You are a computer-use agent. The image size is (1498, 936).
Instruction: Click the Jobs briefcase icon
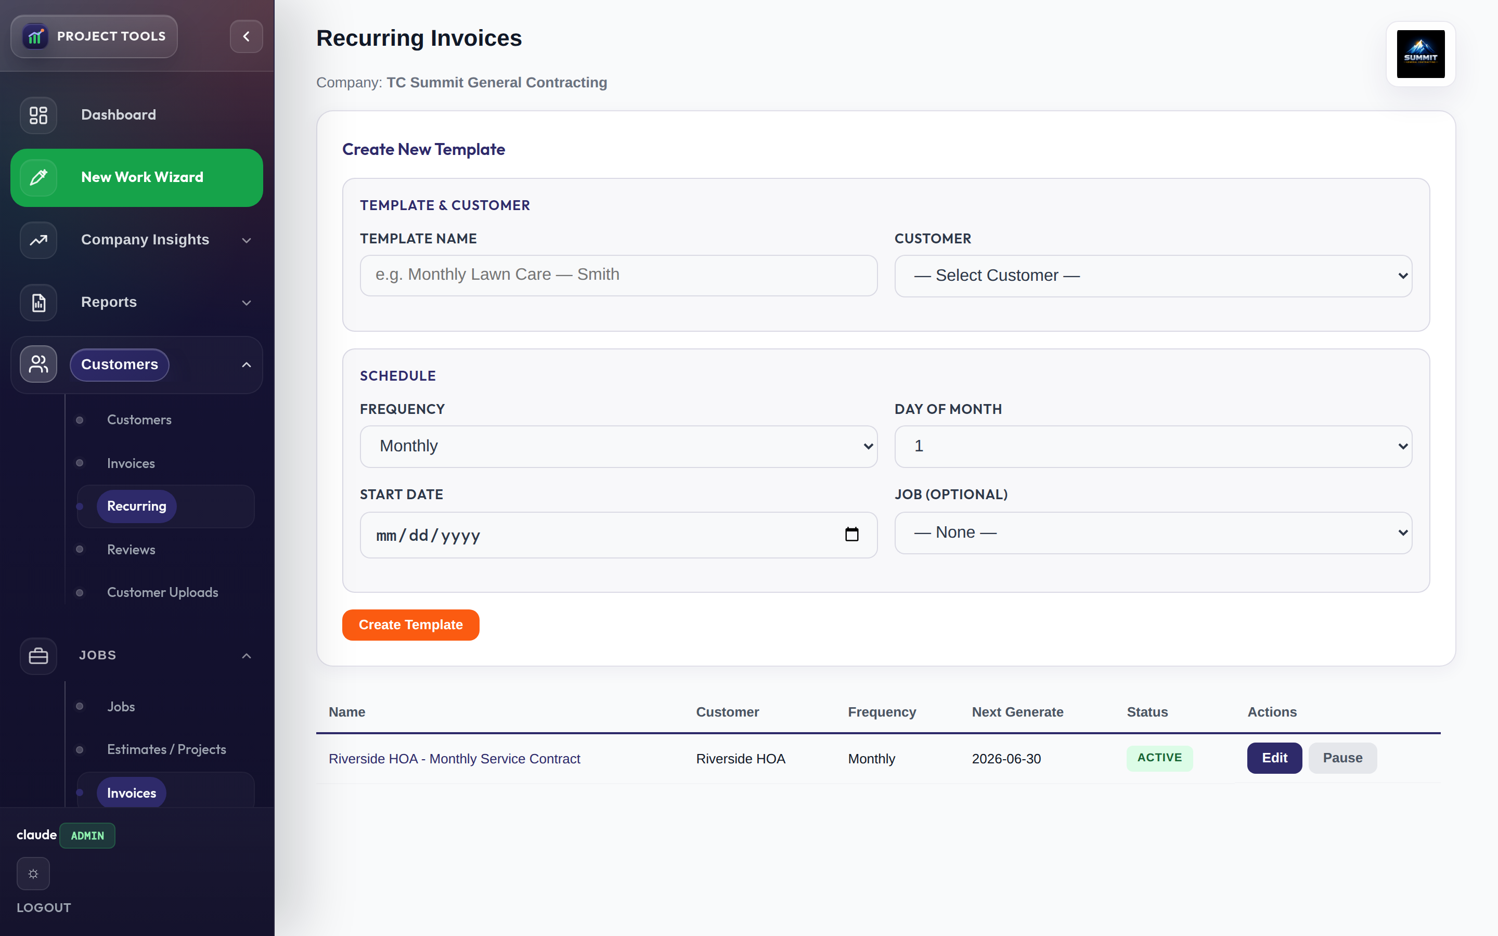click(x=38, y=656)
